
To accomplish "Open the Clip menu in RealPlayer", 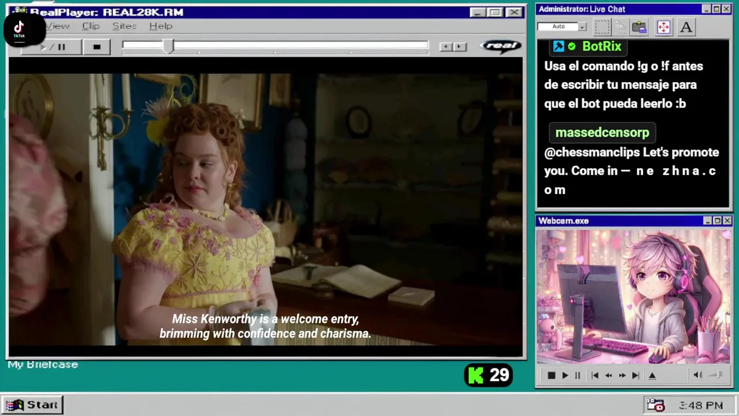I will pos(91,26).
